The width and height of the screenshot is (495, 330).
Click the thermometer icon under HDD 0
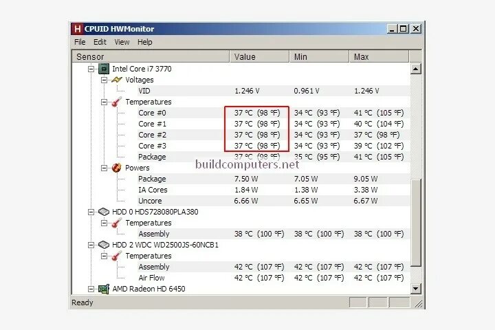point(116,223)
